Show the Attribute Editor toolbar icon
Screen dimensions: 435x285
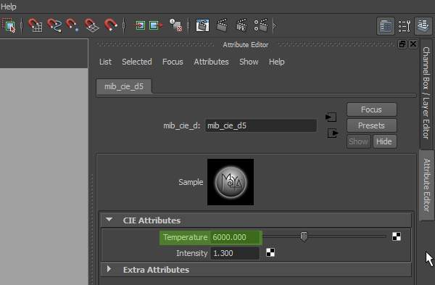coord(386,26)
